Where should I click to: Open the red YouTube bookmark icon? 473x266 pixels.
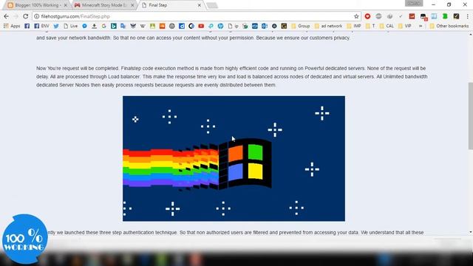click(201, 27)
